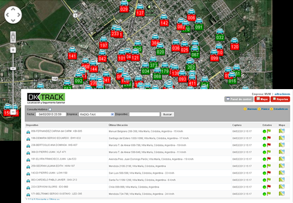Select red taxi marker 036
This screenshot has height=203, width=293.
(x=176, y=45)
